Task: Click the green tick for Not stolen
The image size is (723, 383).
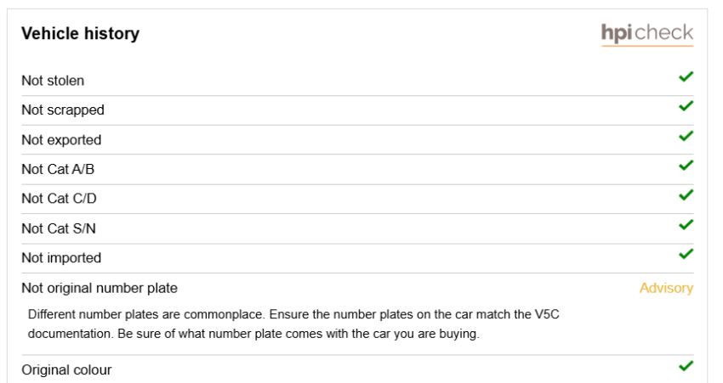Action: tap(686, 76)
